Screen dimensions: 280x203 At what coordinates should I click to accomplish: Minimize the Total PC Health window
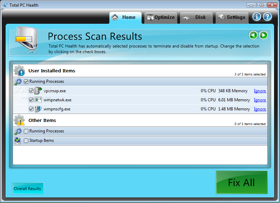click(251, 5)
